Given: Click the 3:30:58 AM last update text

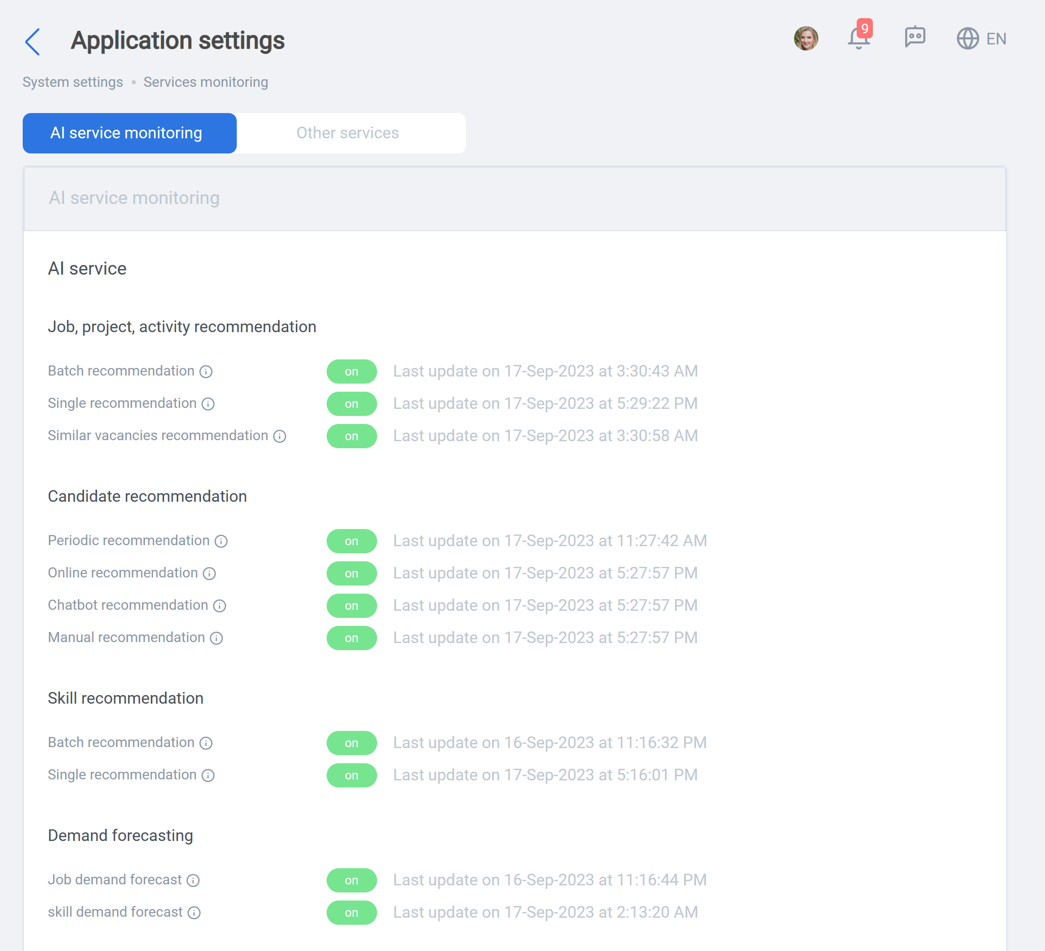Looking at the screenshot, I should tap(545, 436).
